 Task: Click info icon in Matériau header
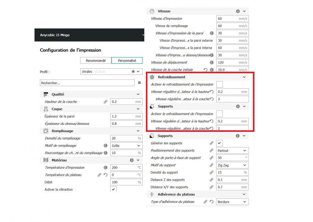click(x=131, y=160)
